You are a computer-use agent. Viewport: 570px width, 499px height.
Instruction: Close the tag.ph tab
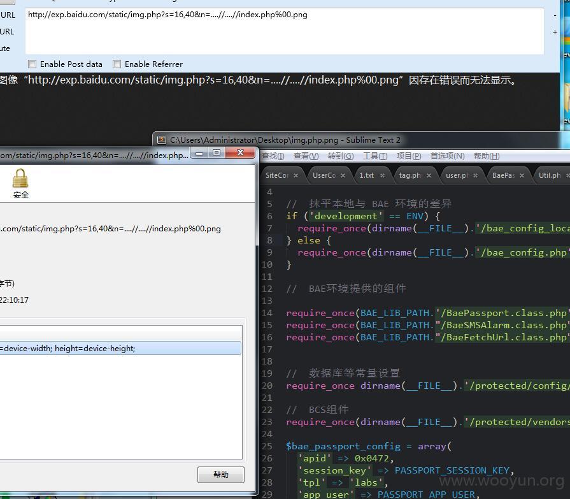coord(429,176)
